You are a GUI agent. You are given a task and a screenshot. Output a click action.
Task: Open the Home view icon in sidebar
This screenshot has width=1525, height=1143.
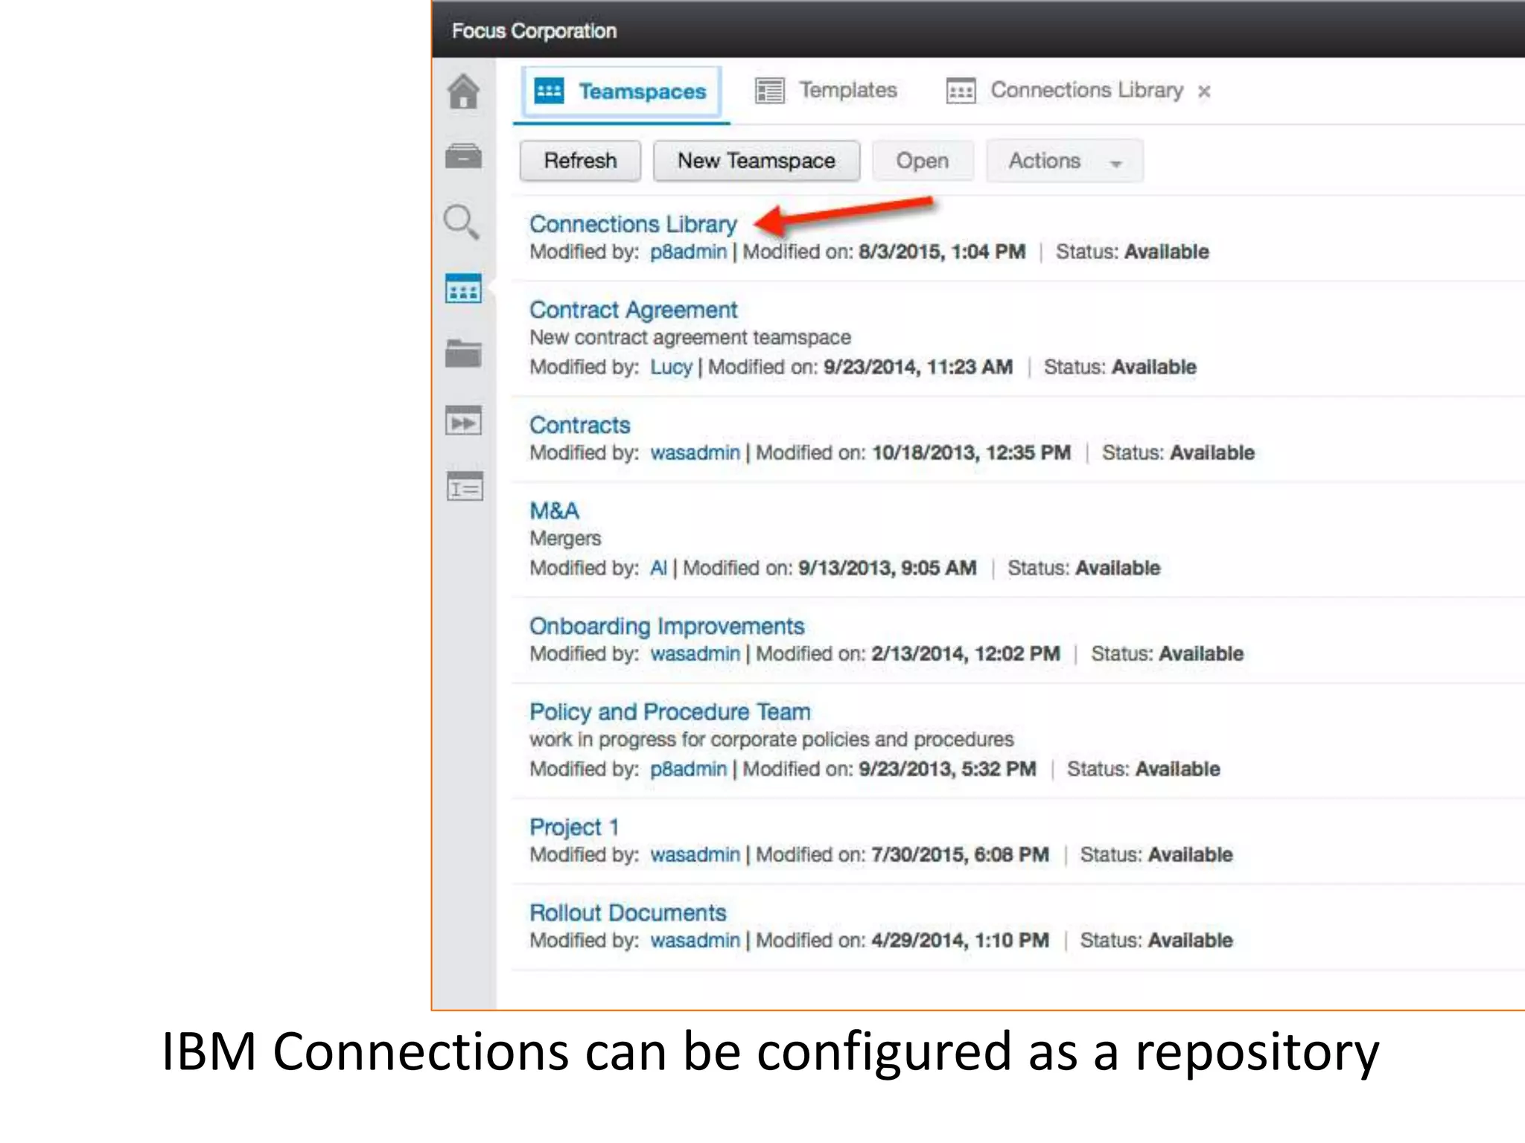click(x=463, y=92)
